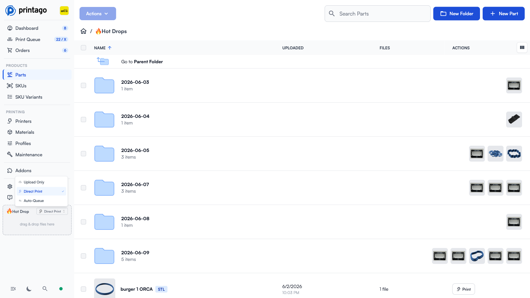Go to Parent Folder link

[x=142, y=62]
